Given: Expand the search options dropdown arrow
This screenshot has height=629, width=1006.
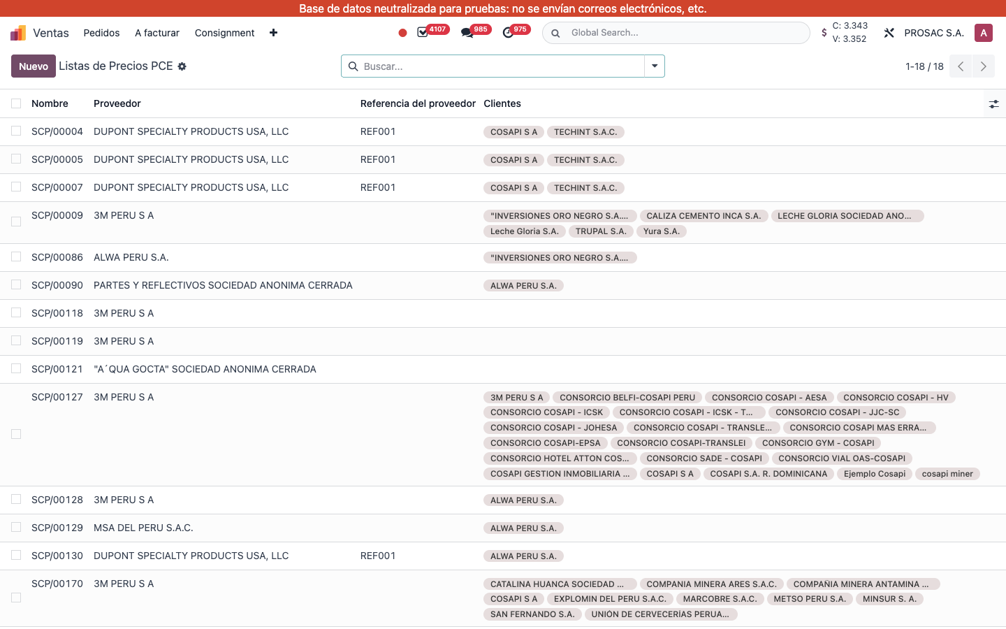Looking at the screenshot, I should pyautogui.click(x=655, y=66).
